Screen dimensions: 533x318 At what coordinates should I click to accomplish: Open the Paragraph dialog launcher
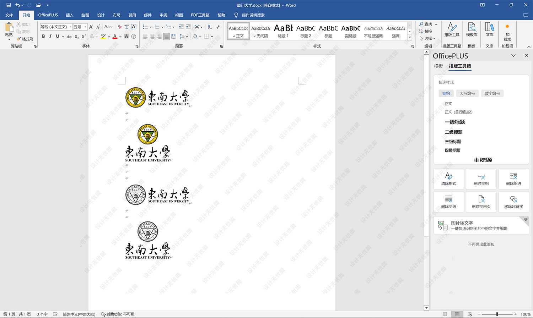[x=221, y=46]
